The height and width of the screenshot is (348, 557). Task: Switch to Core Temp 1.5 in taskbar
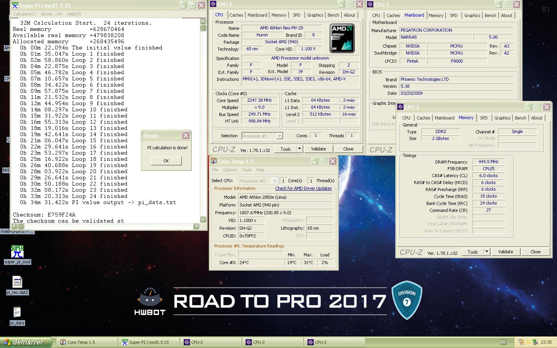[x=87, y=342]
